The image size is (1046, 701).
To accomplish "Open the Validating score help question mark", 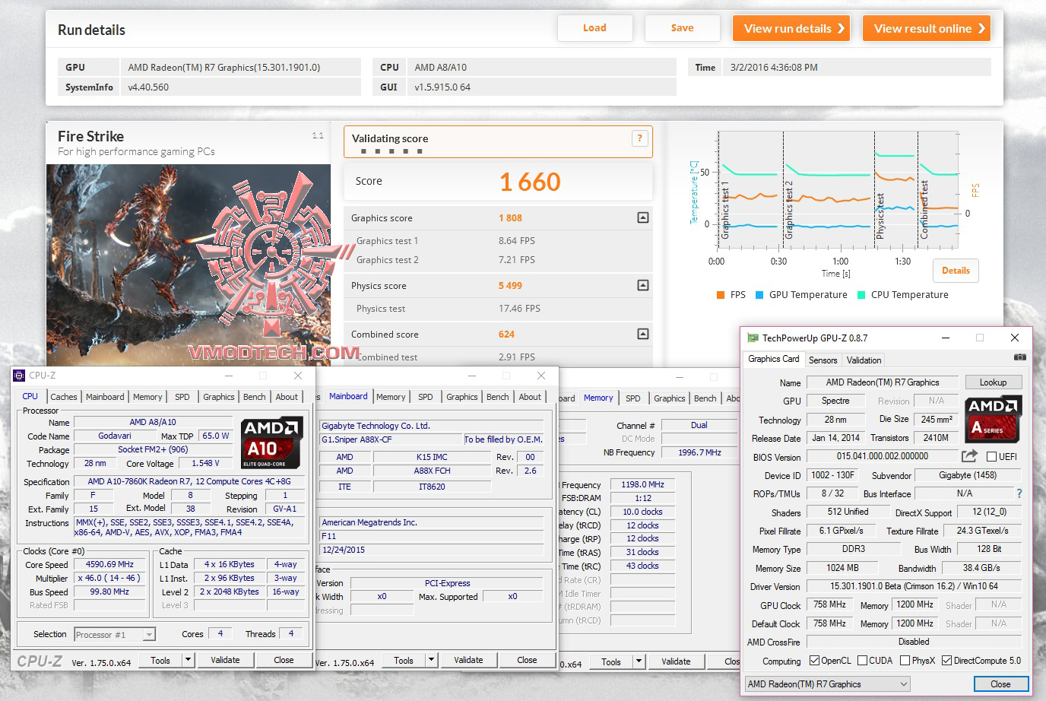I will pyautogui.click(x=639, y=138).
